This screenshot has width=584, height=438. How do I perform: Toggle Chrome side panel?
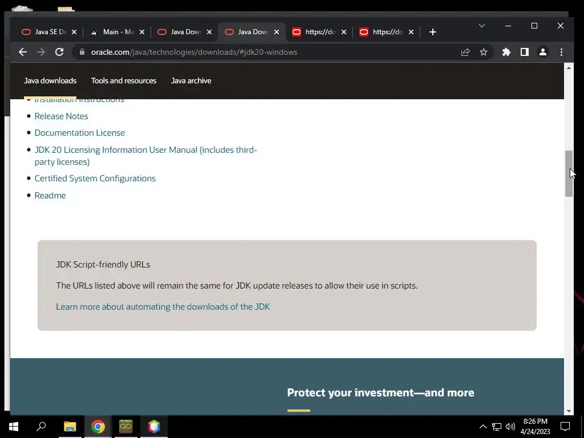pos(525,52)
